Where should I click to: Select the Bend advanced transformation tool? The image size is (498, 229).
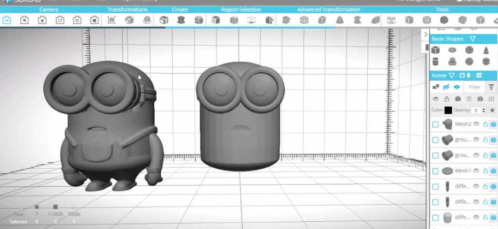pyautogui.click(x=375, y=20)
